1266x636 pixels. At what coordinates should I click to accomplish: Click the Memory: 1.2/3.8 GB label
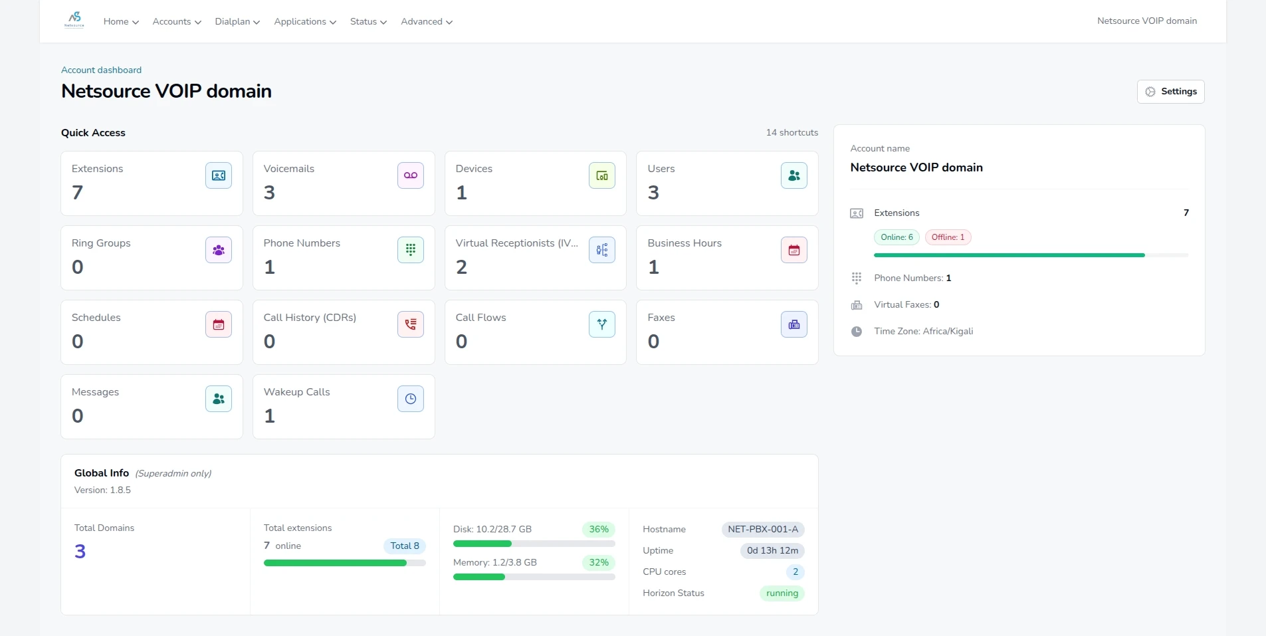(x=495, y=562)
